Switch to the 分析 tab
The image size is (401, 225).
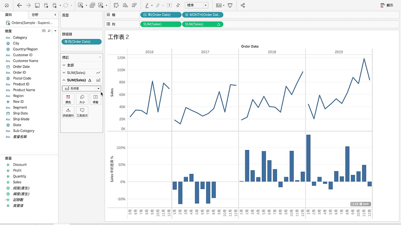point(35,15)
